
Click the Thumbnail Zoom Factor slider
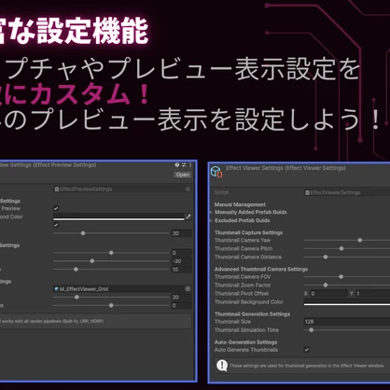(347, 286)
